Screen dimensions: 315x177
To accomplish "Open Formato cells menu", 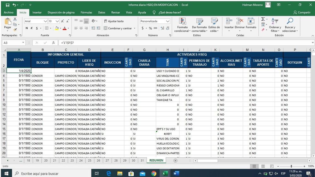I will tap(251, 25).
